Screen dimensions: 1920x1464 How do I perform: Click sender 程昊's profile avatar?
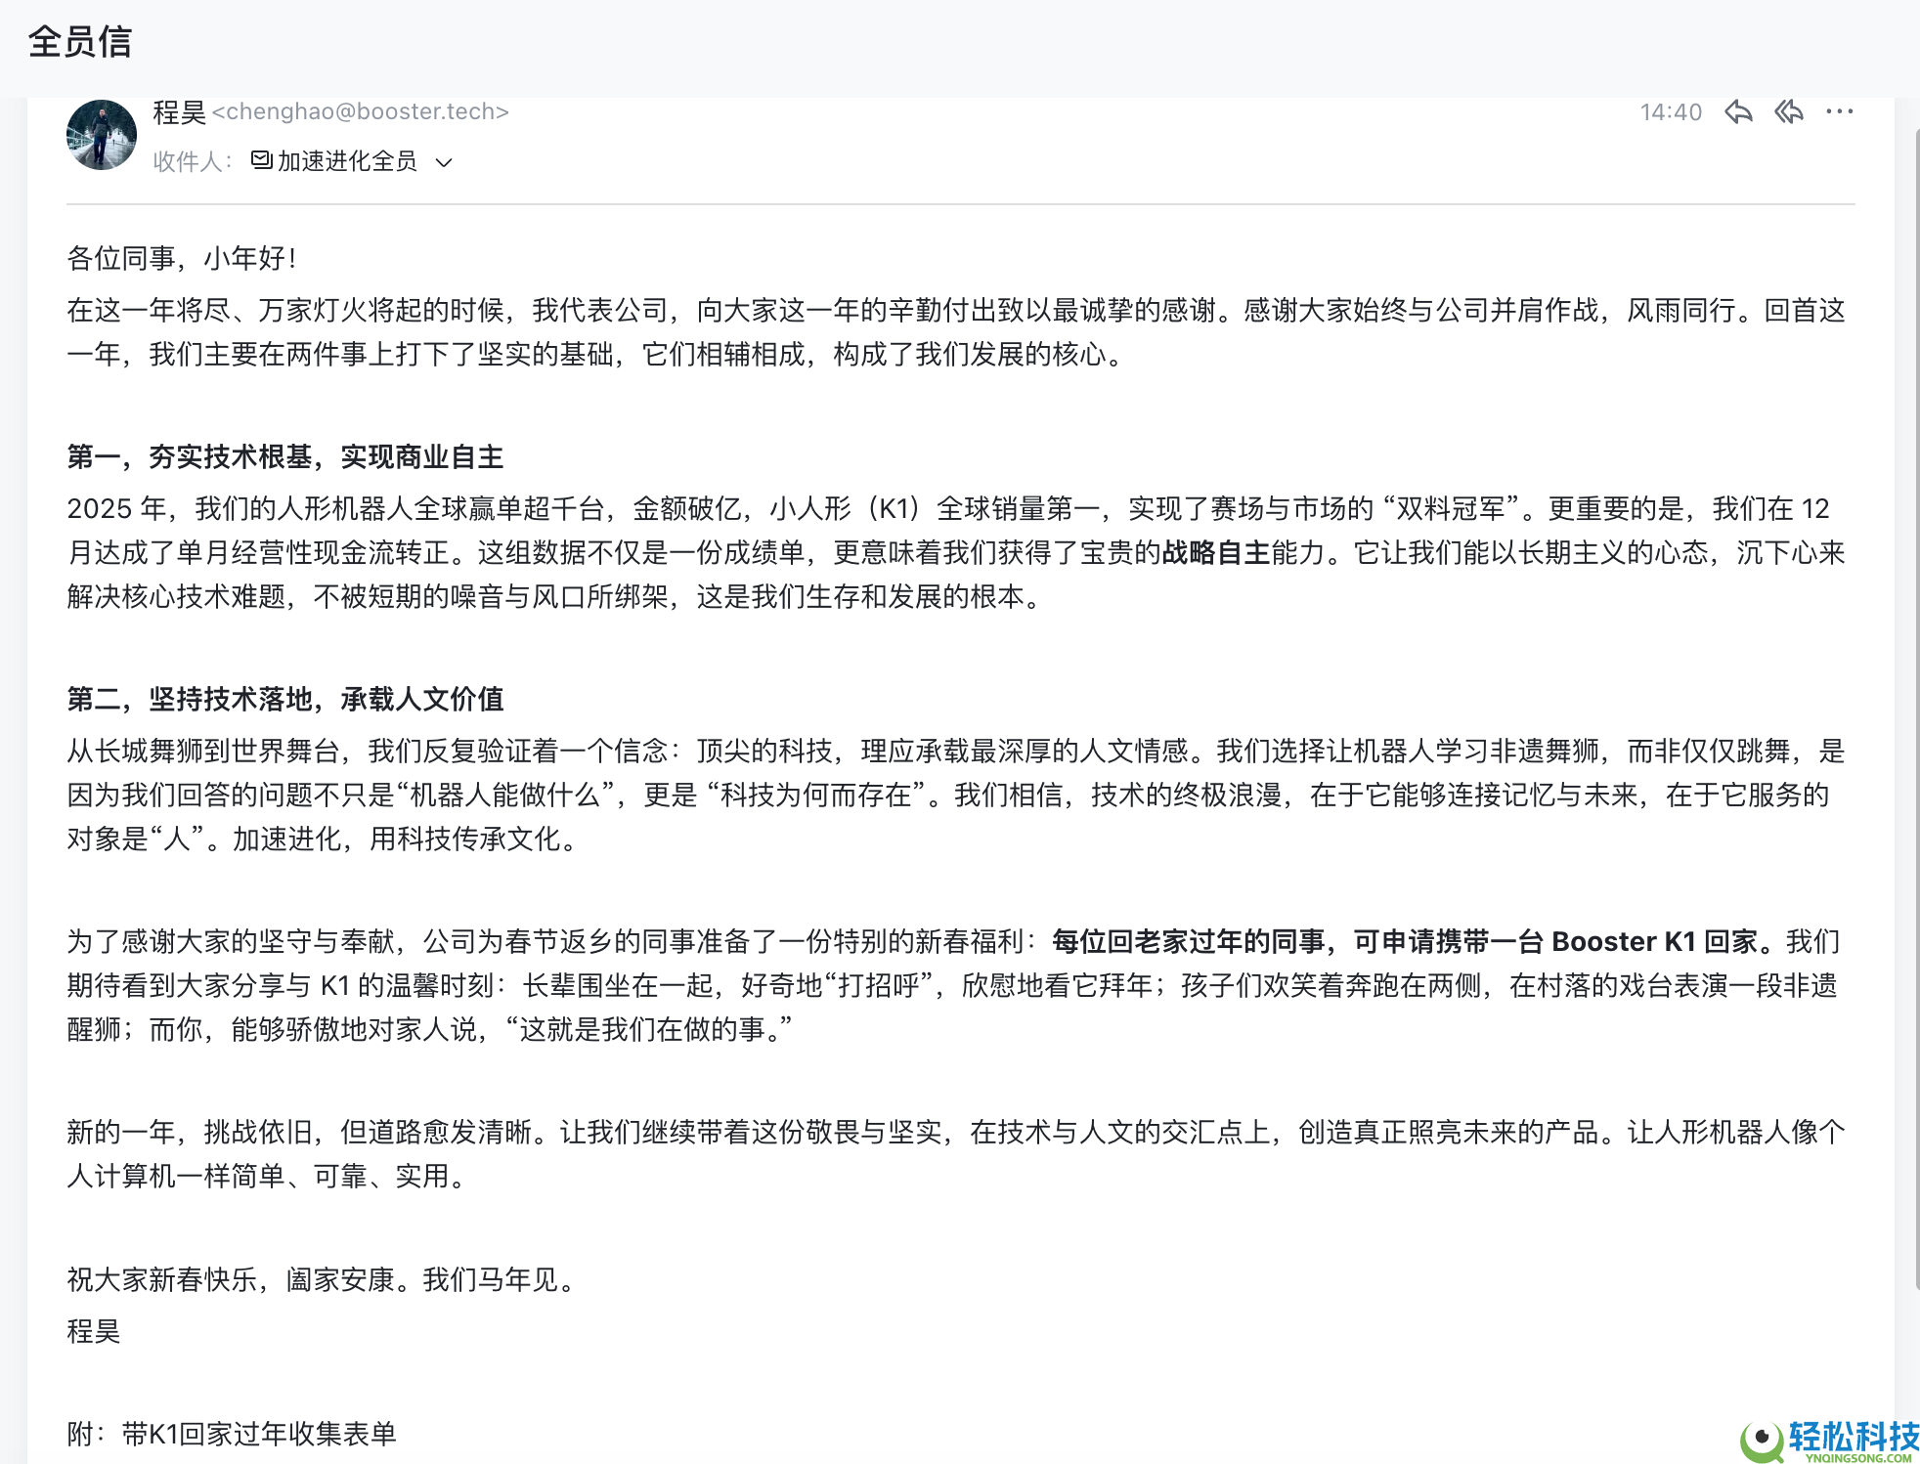[101, 134]
